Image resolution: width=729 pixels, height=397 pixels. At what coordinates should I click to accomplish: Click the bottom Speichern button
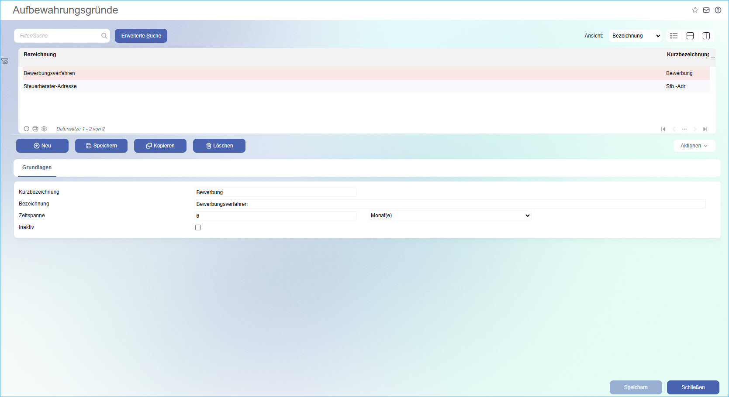(636, 387)
